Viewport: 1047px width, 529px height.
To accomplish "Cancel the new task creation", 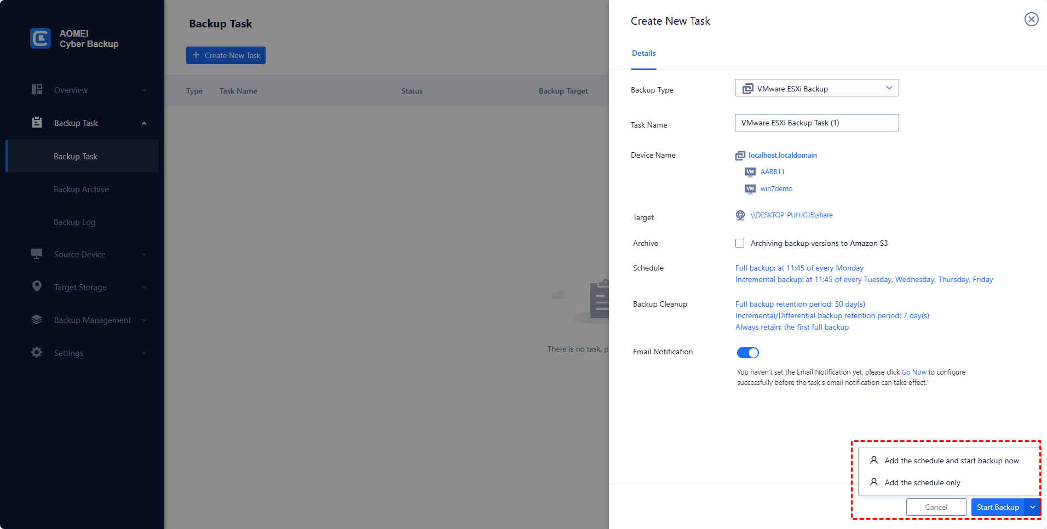I will [936, 507].
